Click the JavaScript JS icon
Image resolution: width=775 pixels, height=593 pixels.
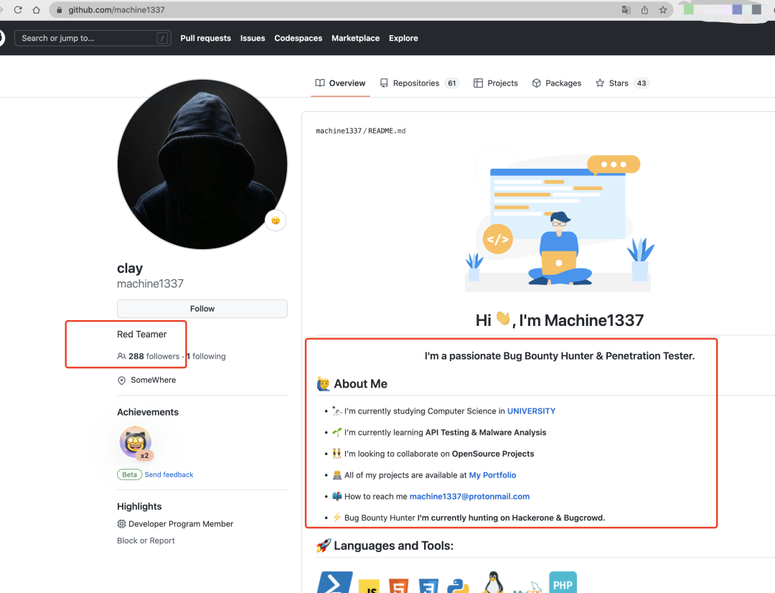[x=370, y=586]
